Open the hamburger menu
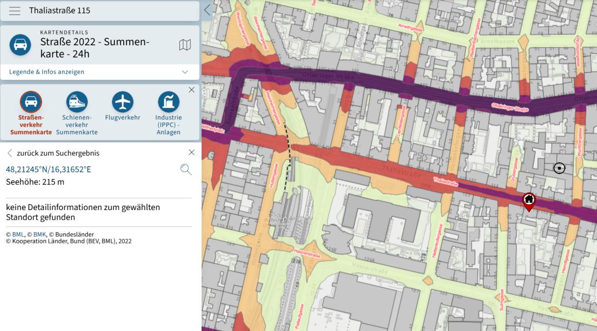597x331 pixels. pyautogui.click(x=15, y=11)
